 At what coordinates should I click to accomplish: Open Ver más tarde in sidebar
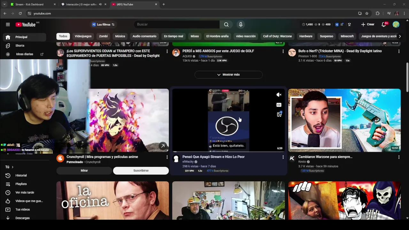tap(25, 193)
